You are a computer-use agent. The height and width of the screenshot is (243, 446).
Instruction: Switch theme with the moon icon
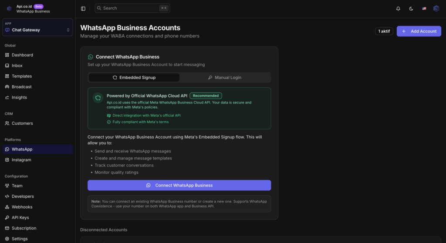411,9
